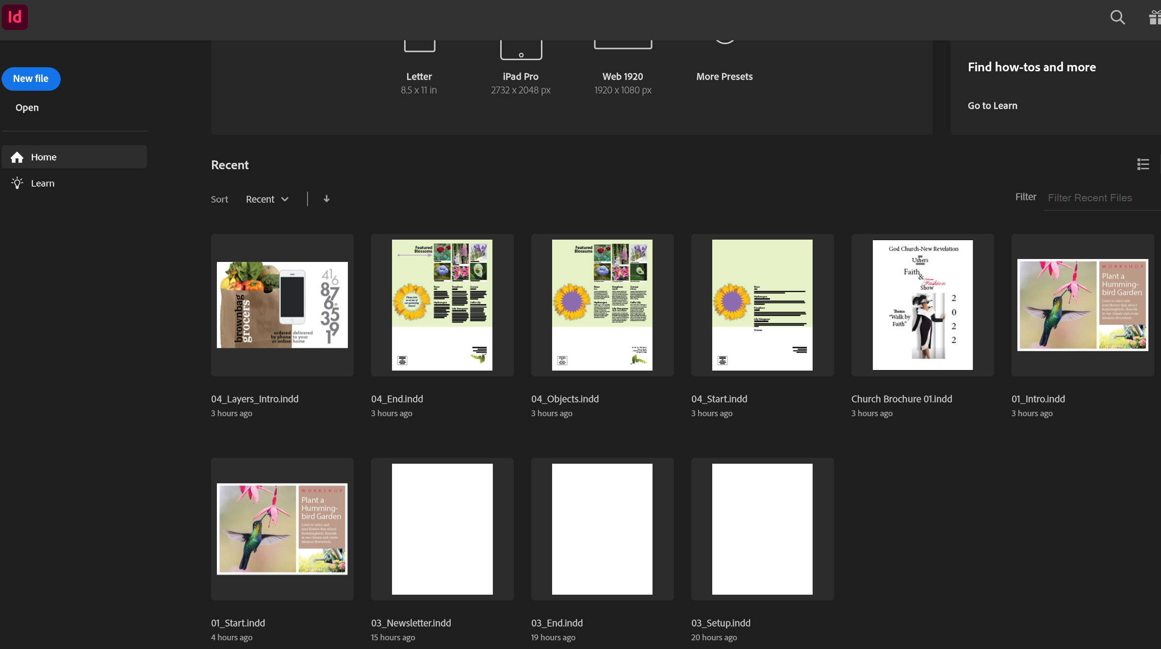Image resolution: width=1161 pixels, height=649 pixels.
Task: Open the Sort by Recent dropdown
Action: [x=267, y=199]
